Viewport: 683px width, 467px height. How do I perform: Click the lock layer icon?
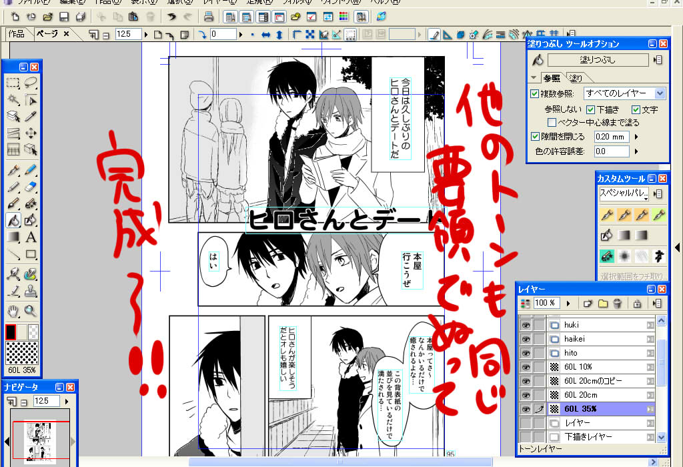637,303
